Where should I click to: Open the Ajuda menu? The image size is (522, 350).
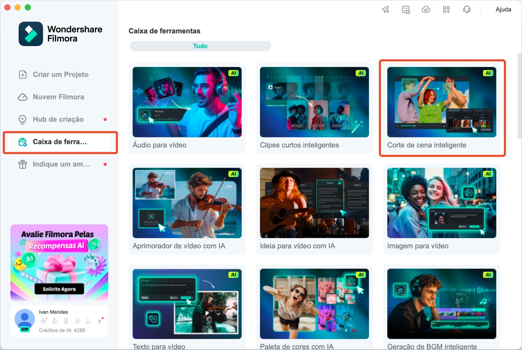(503, 9)
